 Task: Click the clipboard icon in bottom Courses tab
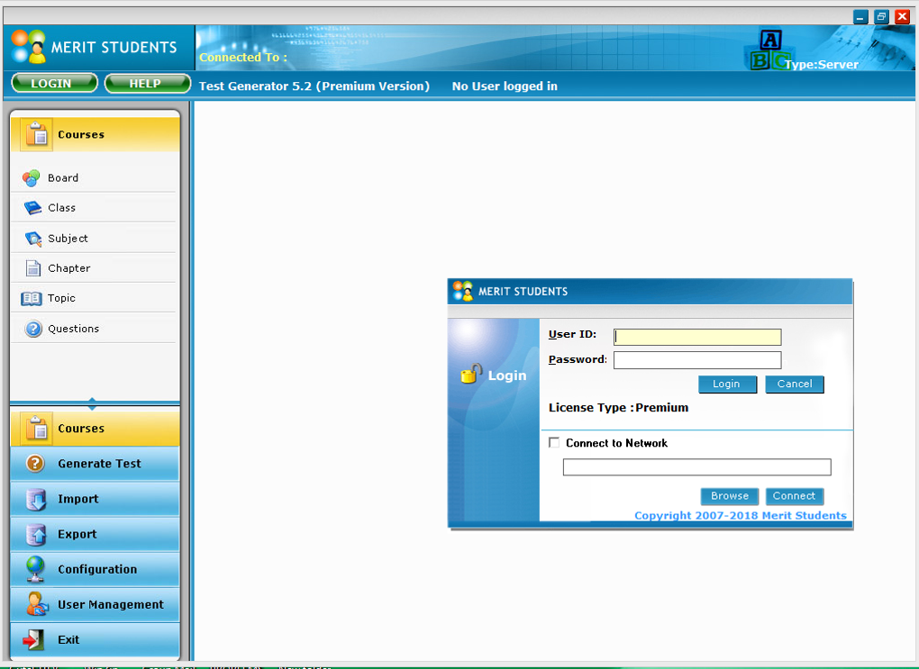(36, 429)
